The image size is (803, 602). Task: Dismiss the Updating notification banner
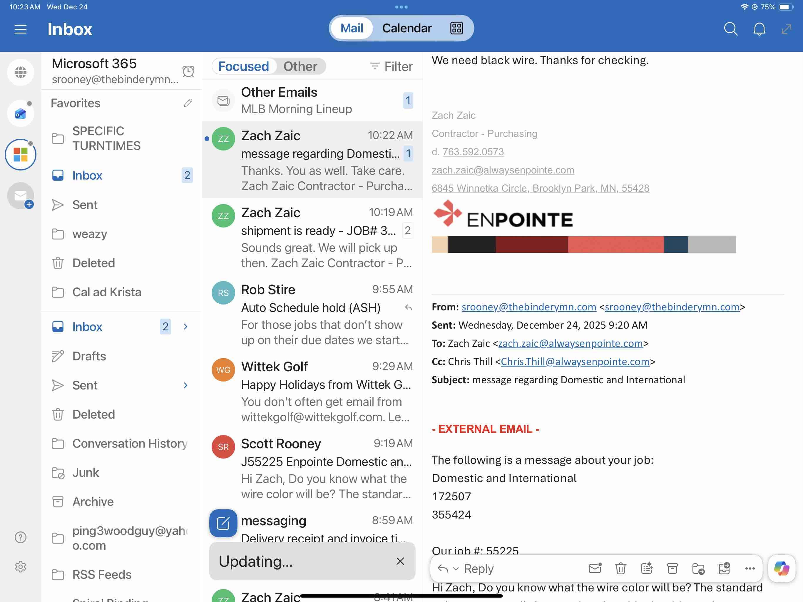pyautogui.click(x=400, y=561)
